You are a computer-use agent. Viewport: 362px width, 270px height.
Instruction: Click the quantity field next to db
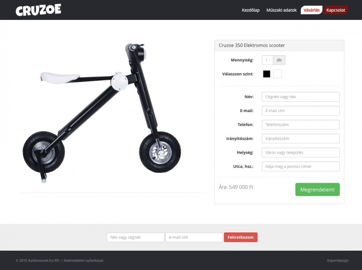[267, 60]
